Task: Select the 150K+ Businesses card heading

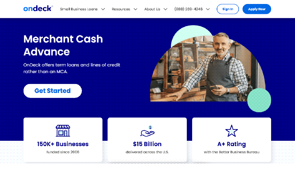Action: (63, 144)
